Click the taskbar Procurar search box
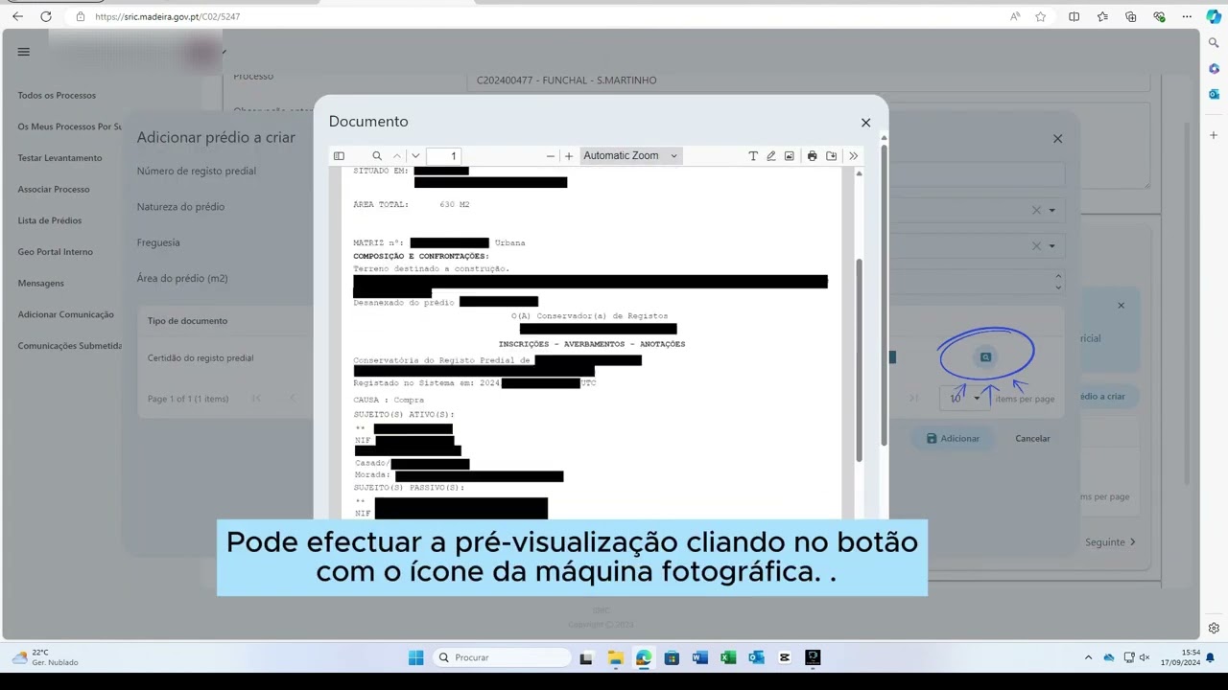Image resolution: width=1228 pixels, height=690 pixels. coord(502,657)
